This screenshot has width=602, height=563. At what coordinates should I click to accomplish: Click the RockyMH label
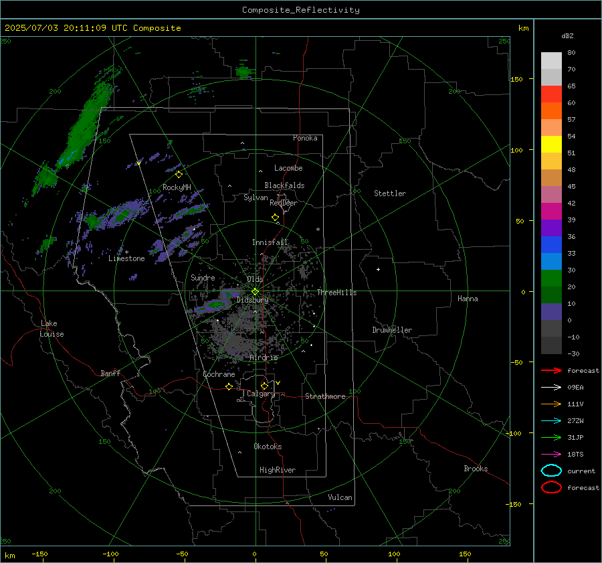(x=177, y=187)
